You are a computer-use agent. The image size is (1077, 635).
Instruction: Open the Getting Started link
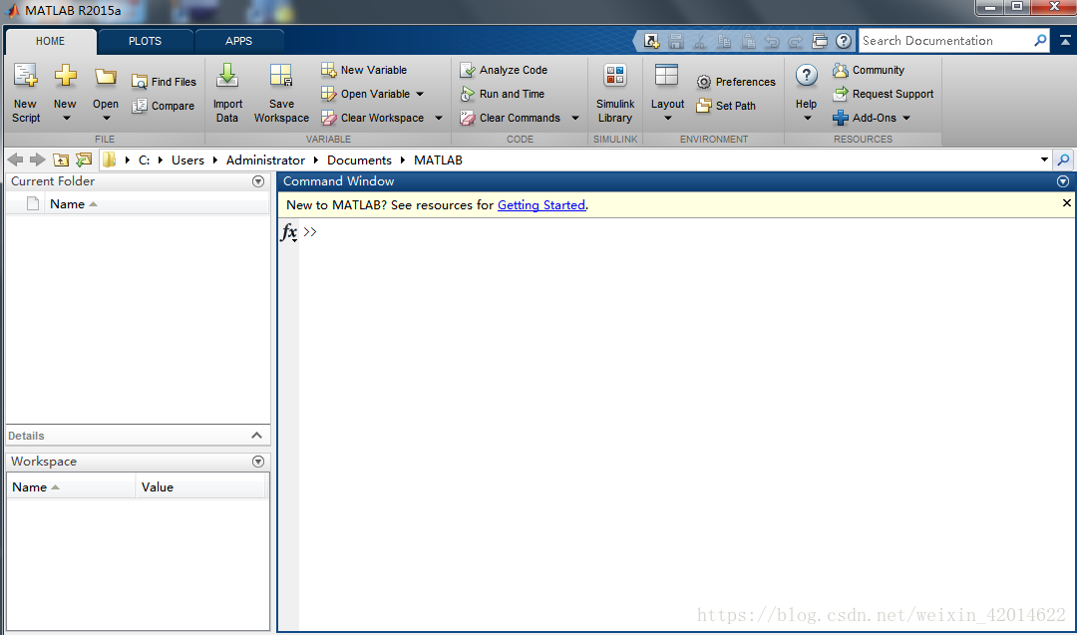point(541,204)
